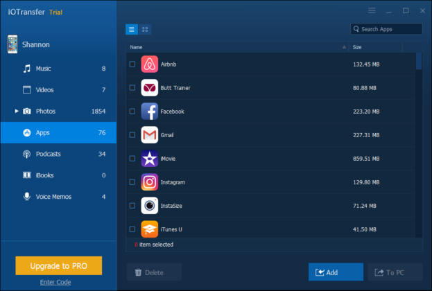Click the Facebook app icon
Viewport: 432px width, 291px height.
click(150, 112)
